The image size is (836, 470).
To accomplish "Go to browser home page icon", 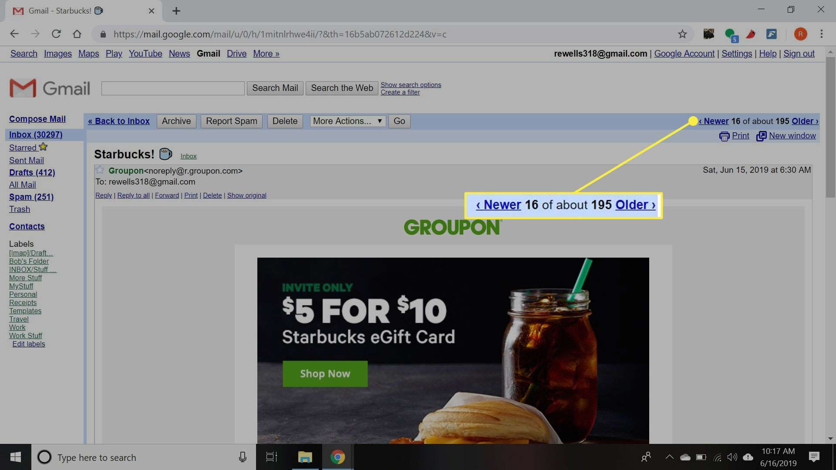I will tap(77, 34).
